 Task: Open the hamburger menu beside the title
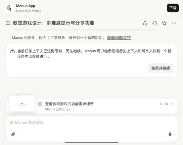click(x=8, y=23)
